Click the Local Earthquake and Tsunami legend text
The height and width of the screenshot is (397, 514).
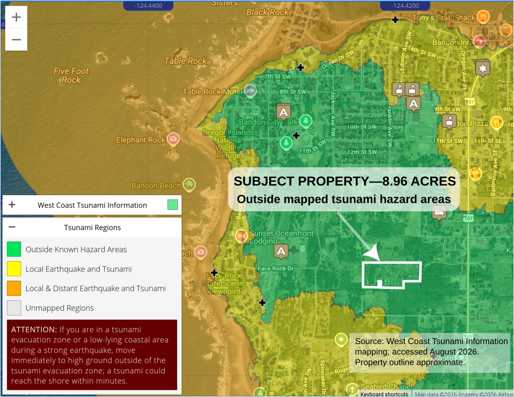click(x=79, y=269)
